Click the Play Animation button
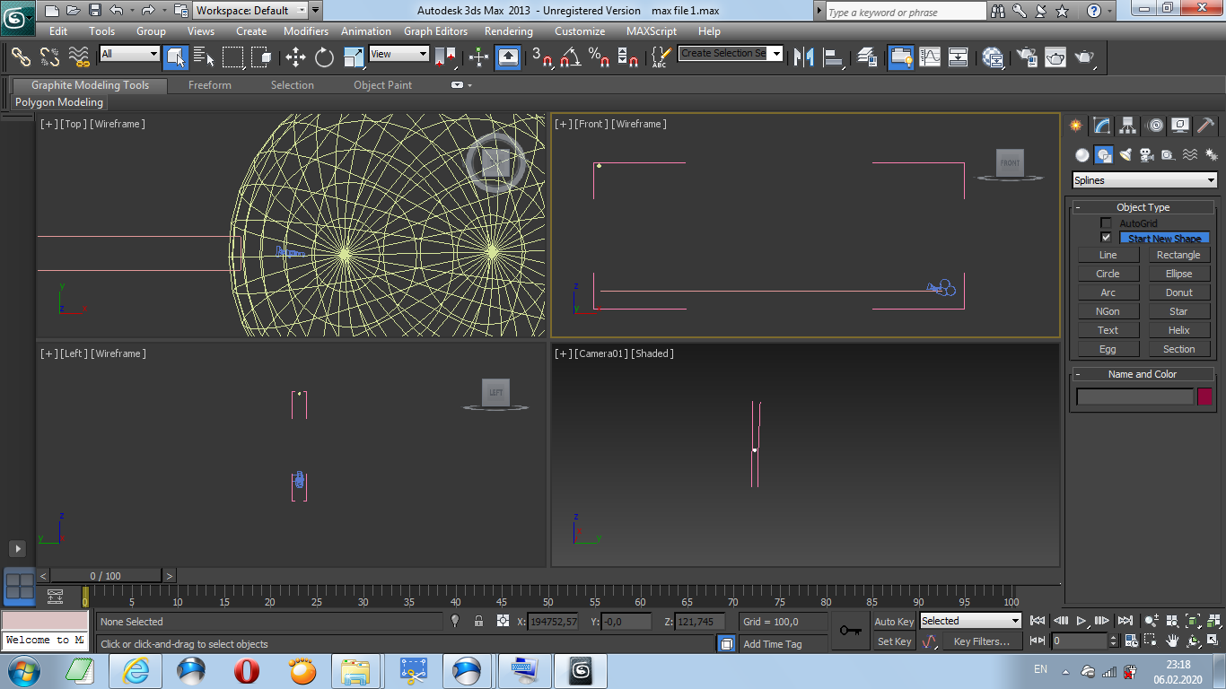 coord(1082,621)
